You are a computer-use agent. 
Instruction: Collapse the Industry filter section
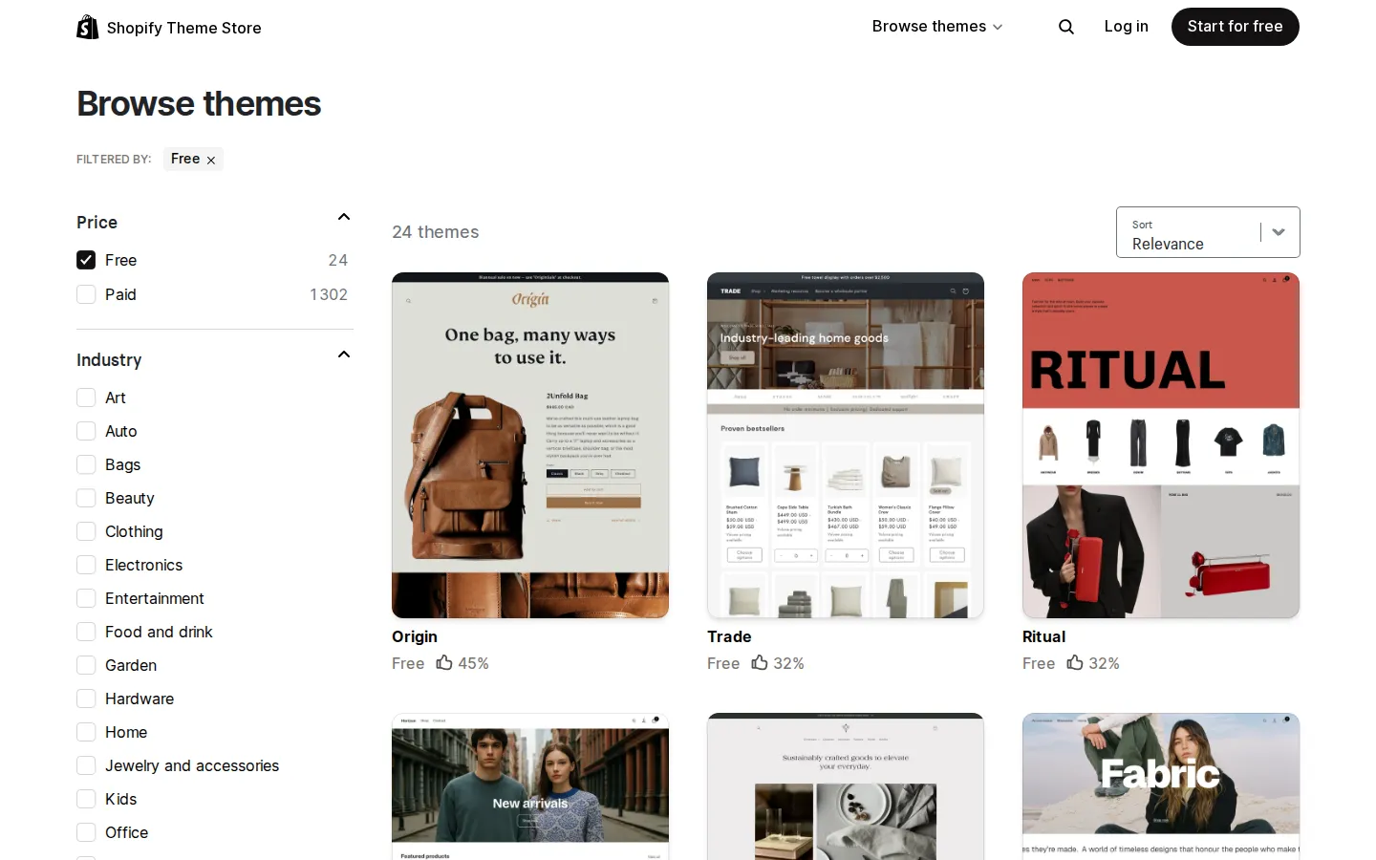(x=344, y=355)
